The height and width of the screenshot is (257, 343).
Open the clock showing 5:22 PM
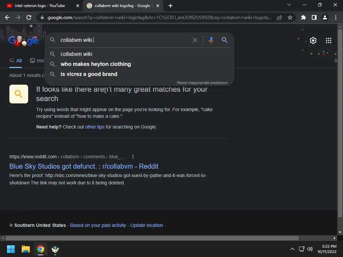point(327,249)
